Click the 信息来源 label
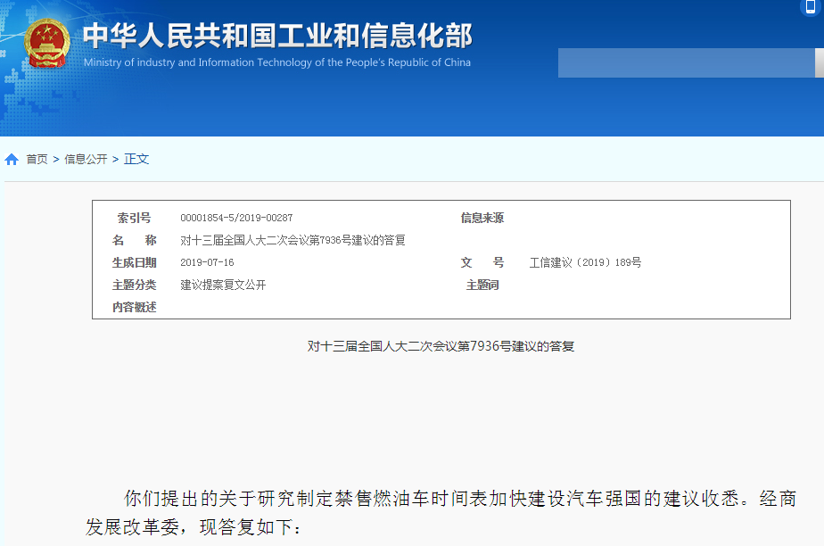The height and width of the screenshot is (546, 824). tap(482, 219)
